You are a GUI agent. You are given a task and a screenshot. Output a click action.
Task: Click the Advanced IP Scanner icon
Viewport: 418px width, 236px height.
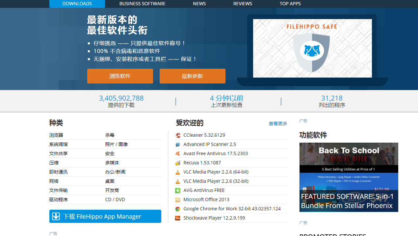[x=178, y=144]
